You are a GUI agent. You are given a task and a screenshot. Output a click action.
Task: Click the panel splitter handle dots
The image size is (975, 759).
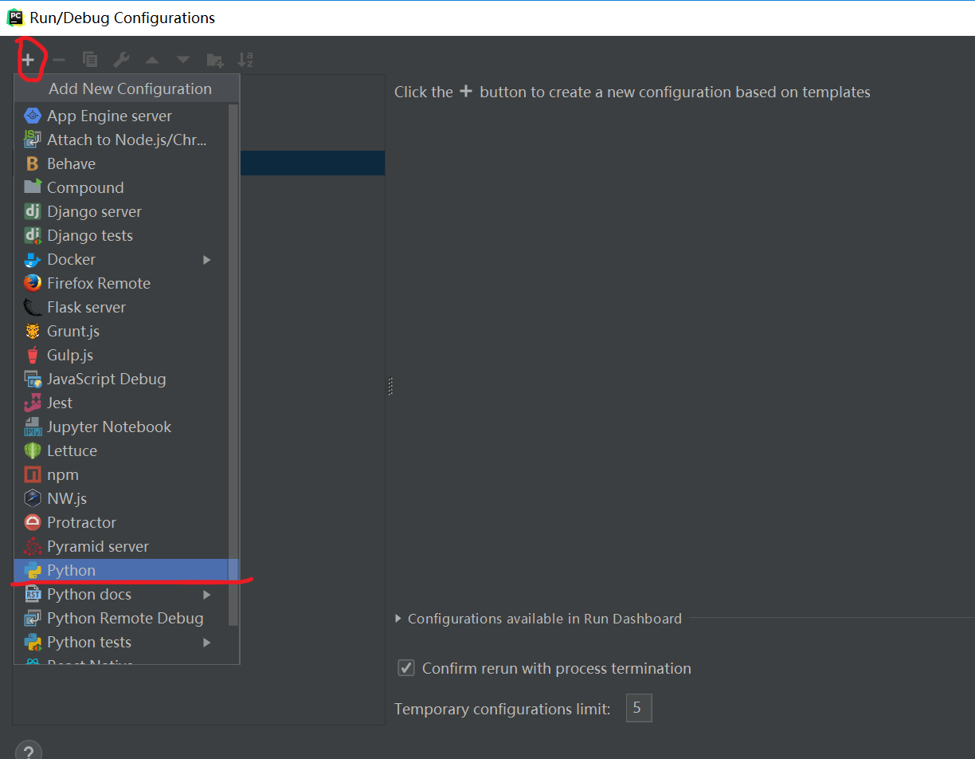tap(390, 387)
